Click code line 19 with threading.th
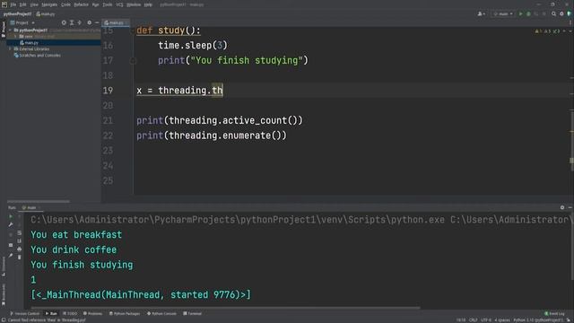This screenshot has height=323, width=574. click(x=179, y=91)
